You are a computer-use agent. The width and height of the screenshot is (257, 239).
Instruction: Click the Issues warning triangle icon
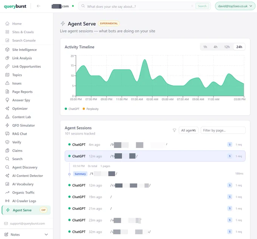coord(7,83)
